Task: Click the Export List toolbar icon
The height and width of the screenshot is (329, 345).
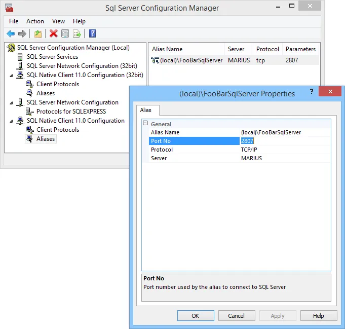Action: [x=77, y=33]
